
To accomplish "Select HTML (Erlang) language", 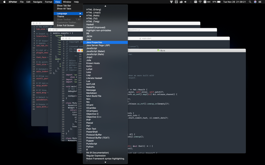I will coord(105,10).
